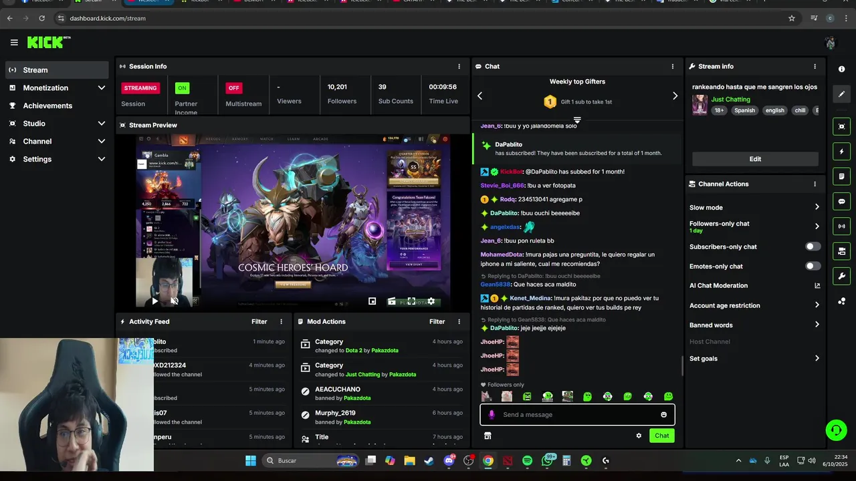Open chat settings gear next to Chat button
Screen dimensions: 856x481
click(639, 436)
